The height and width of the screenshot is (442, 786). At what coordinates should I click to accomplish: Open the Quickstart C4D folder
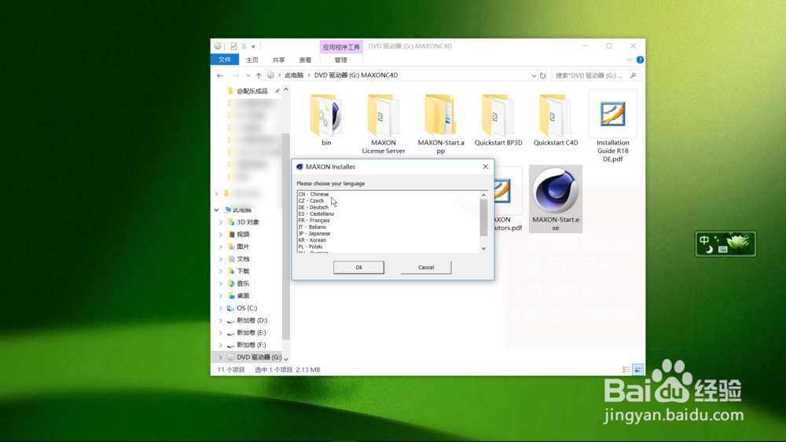tap(556, 120)
